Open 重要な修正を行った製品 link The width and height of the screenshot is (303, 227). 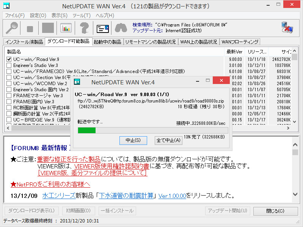point(69,159)
